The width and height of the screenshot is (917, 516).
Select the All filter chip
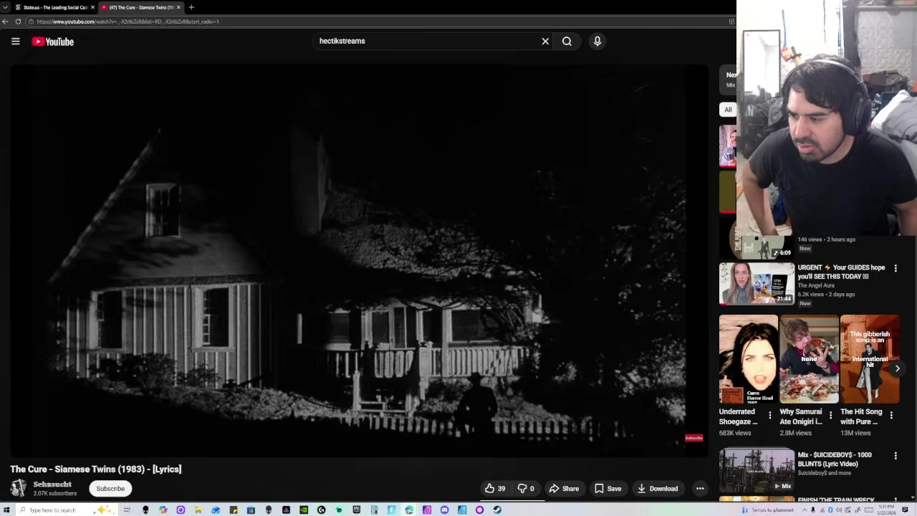coord(728,110)
